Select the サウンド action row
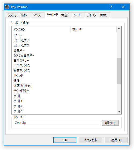 [64, 76]
